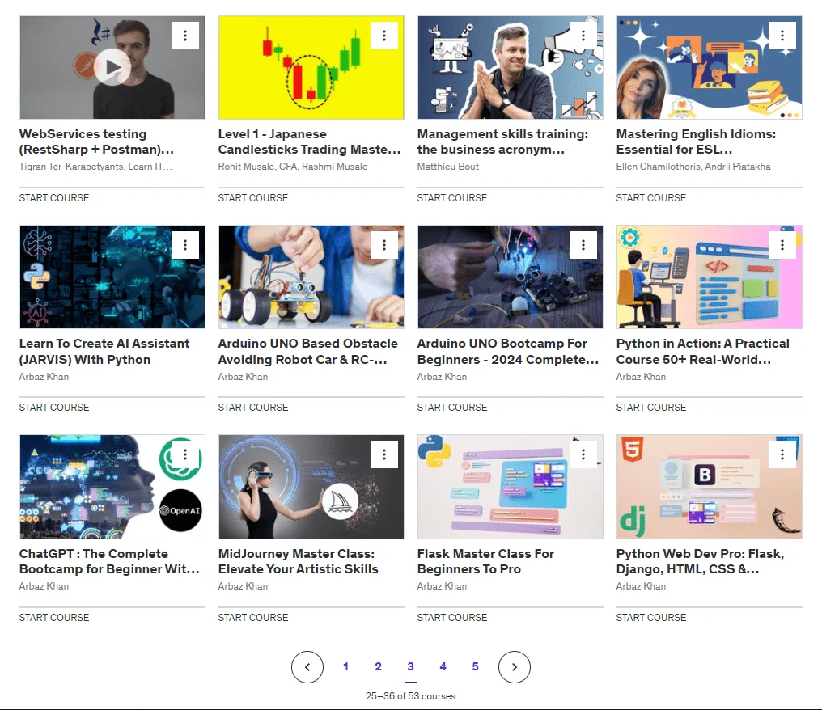Open ChatGPT Bootcamp course thumbnail
The height and width of the screenshot is (710, 822).
pyautogui.click(x=112, y=486)
